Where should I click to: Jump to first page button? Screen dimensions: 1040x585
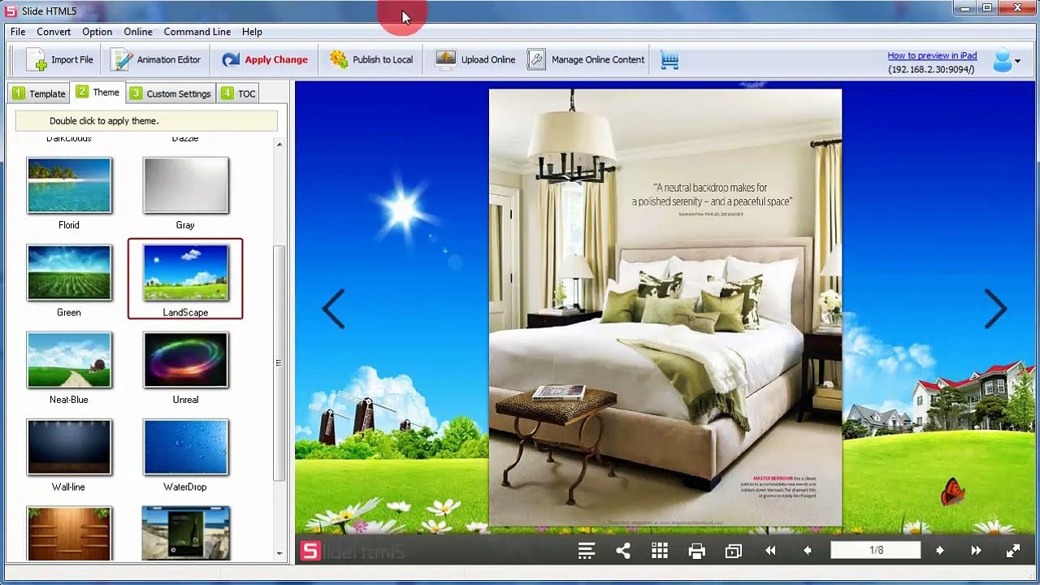pos(770,551)
